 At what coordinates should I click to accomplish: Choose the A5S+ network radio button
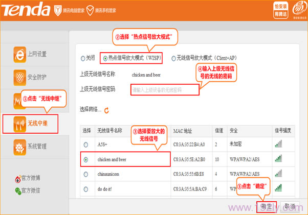[x=85, y=144]
